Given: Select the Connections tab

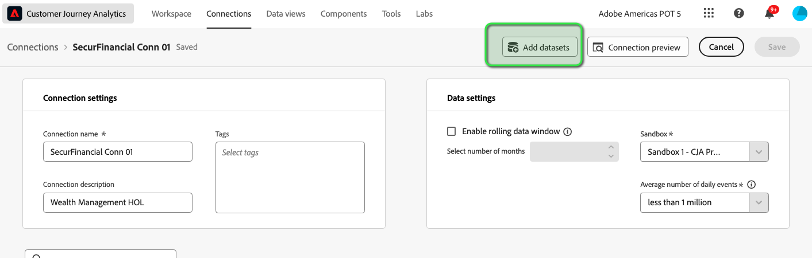Looking at the screenshot, I should point(229,14).
